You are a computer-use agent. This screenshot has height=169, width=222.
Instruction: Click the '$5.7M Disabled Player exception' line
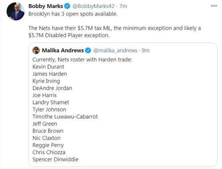pyautogui.click(x=69, y=35)
